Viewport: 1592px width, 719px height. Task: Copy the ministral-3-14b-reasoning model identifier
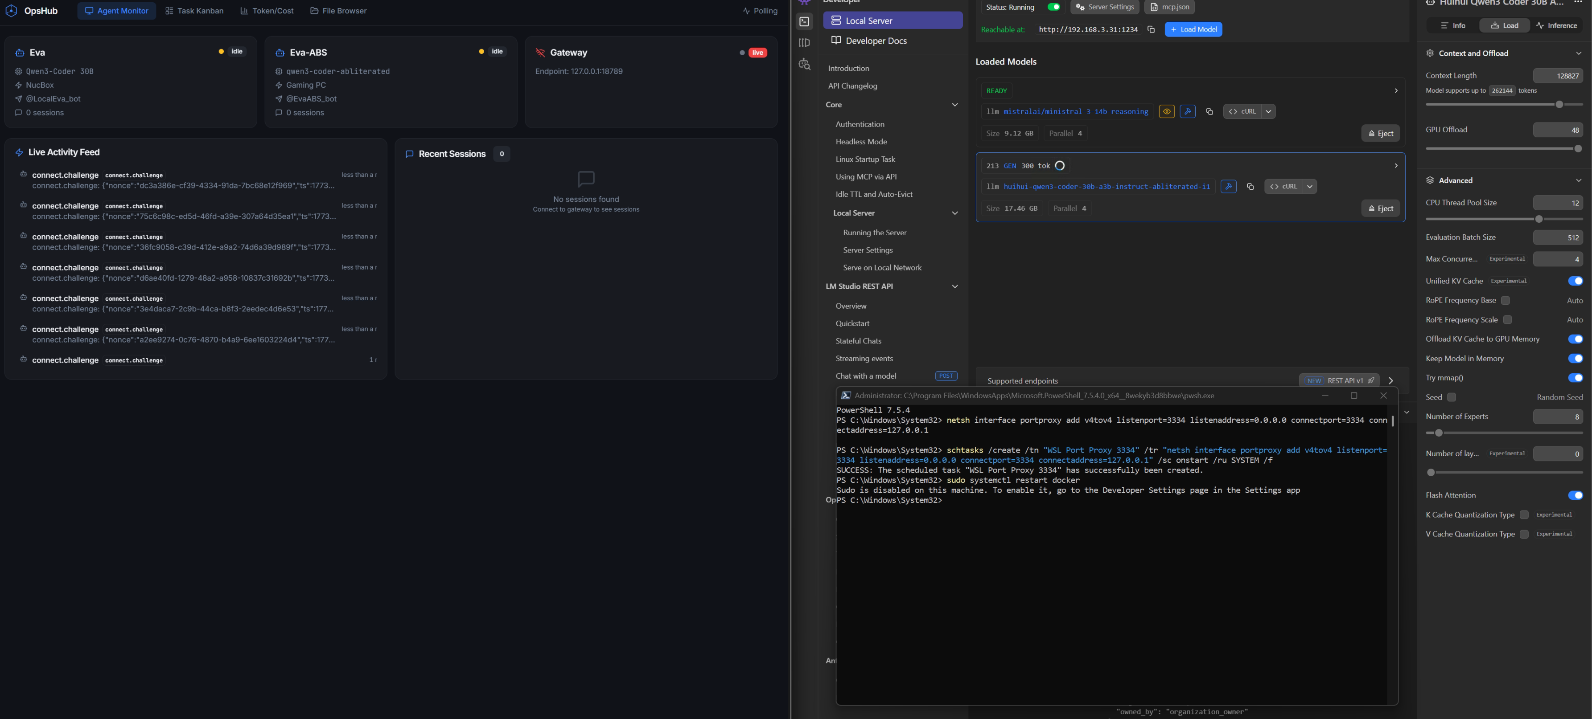point(1209,112)
